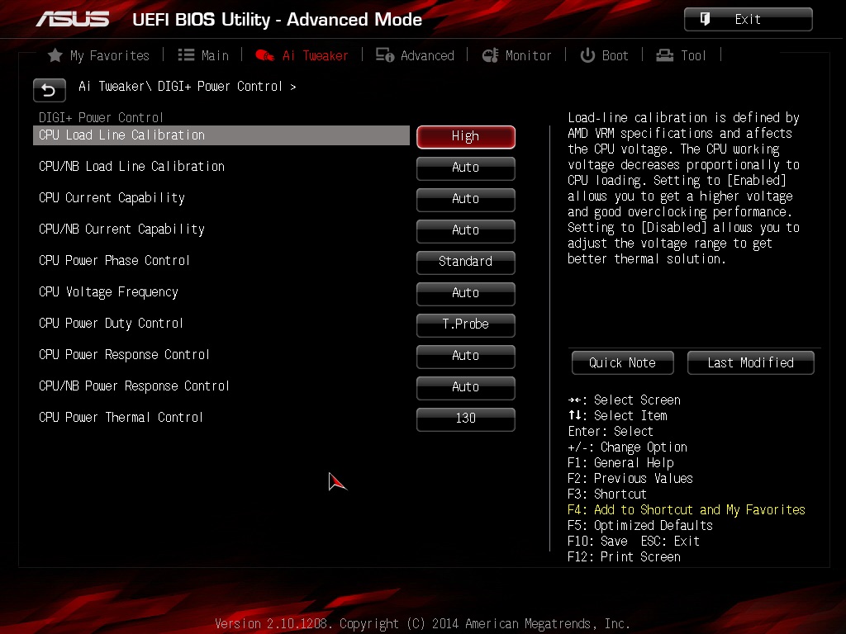Click the printer icon next to Tool
Viewport: 846px width, 634px height.
pos(665,55)
